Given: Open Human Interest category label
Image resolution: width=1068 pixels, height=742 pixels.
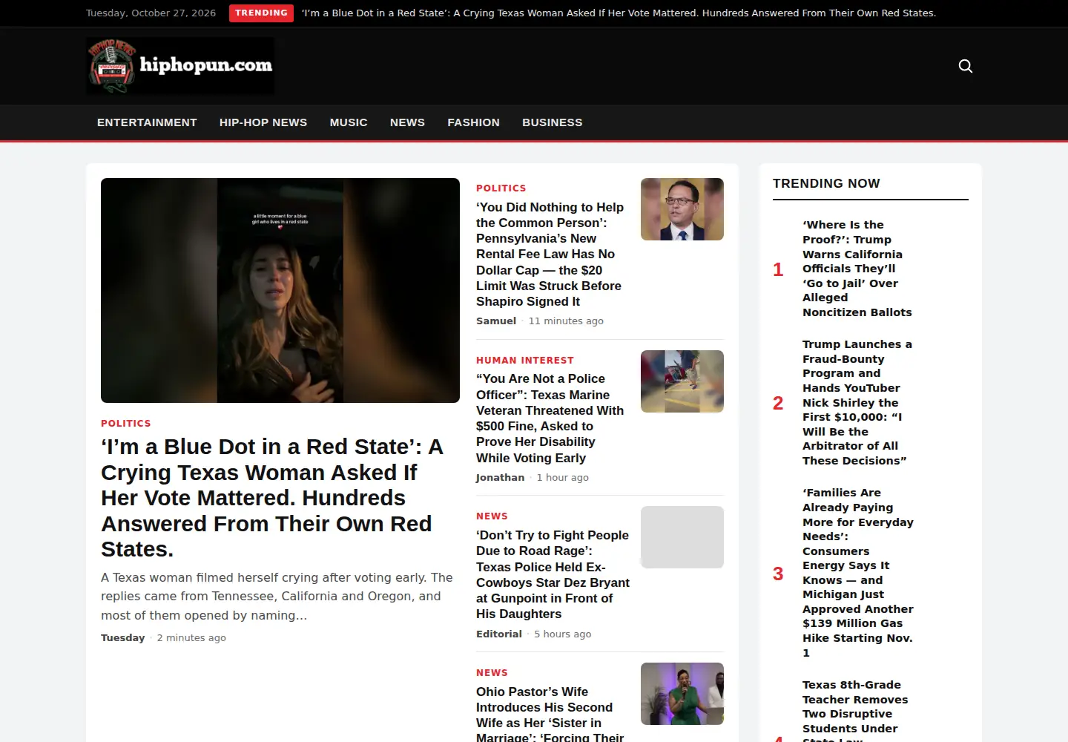Looking at the screenshot, I should pyautogui.click(x=525, y=361).
